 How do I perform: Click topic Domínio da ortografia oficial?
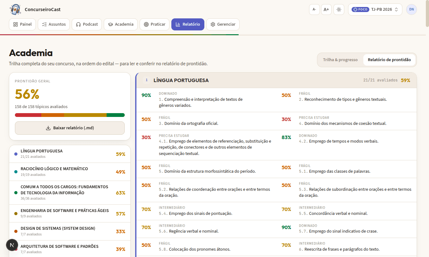[206, 121]
